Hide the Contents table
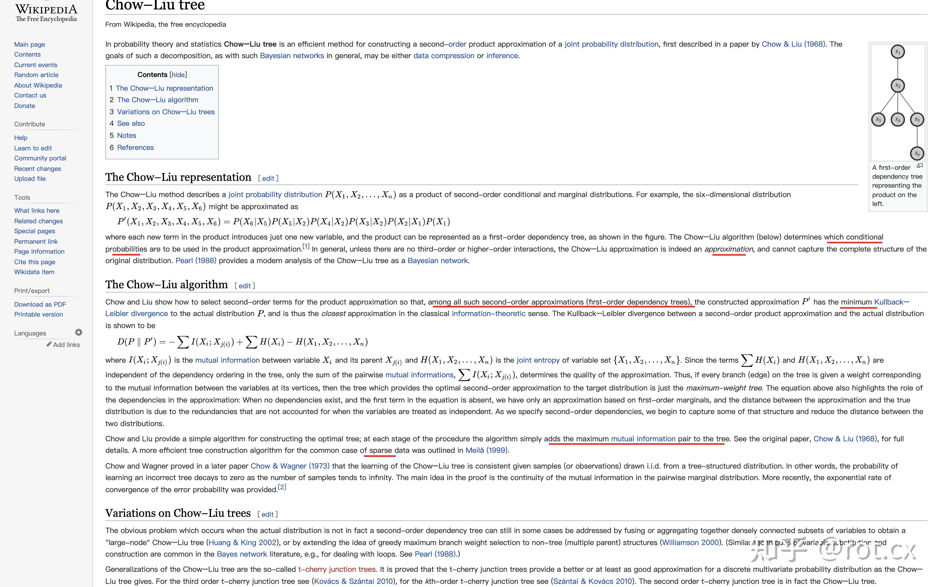The width and height of the screenshot is (940, 587). point(178,74)
